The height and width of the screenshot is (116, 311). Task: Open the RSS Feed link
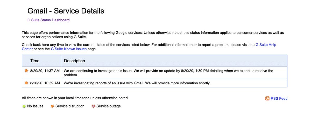[279, 98]
